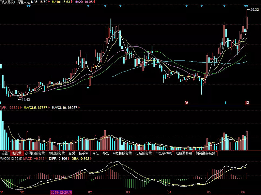Click the 日线(复权) period label
The width and height of the screenshot is (261, 195).
[x=8, y=2]
